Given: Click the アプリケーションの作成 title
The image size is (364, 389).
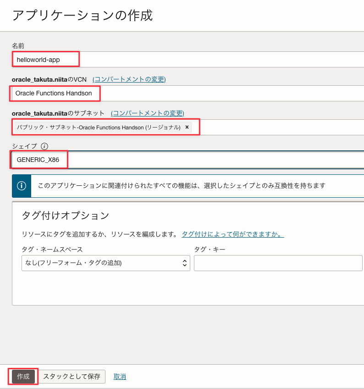Looking at the screenshot, I should coord(83,15).
